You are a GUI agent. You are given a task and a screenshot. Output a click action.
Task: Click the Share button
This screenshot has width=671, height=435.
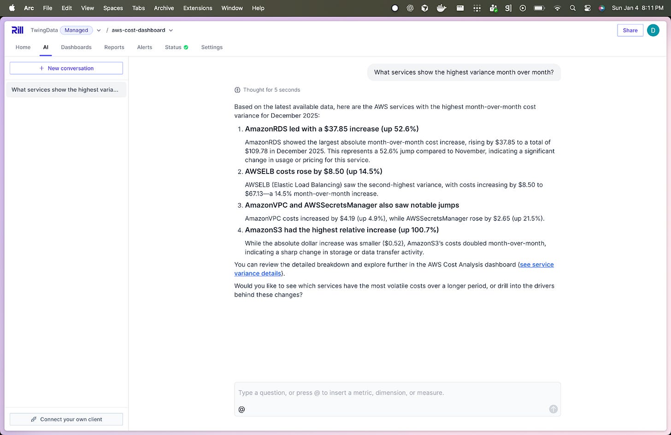pos(630,30)
